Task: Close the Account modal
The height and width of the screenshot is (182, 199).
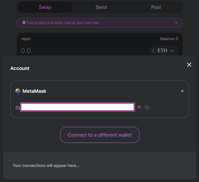Action: coord(189,65)
